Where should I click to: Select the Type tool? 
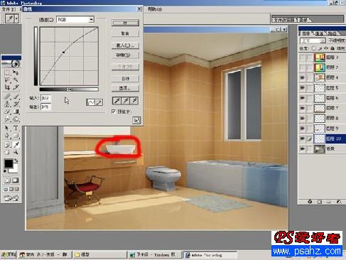click(16, 128)
